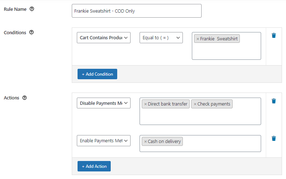Viewport: 286px width, 179px height.
Task: Click the help icon beside Rule Name
Action: pos(32,9)
